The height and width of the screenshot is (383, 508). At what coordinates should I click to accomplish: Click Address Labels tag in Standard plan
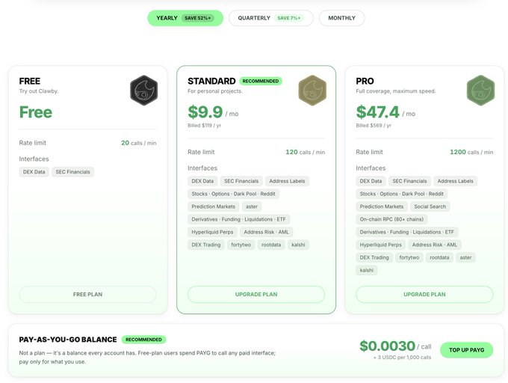point(287,181)
